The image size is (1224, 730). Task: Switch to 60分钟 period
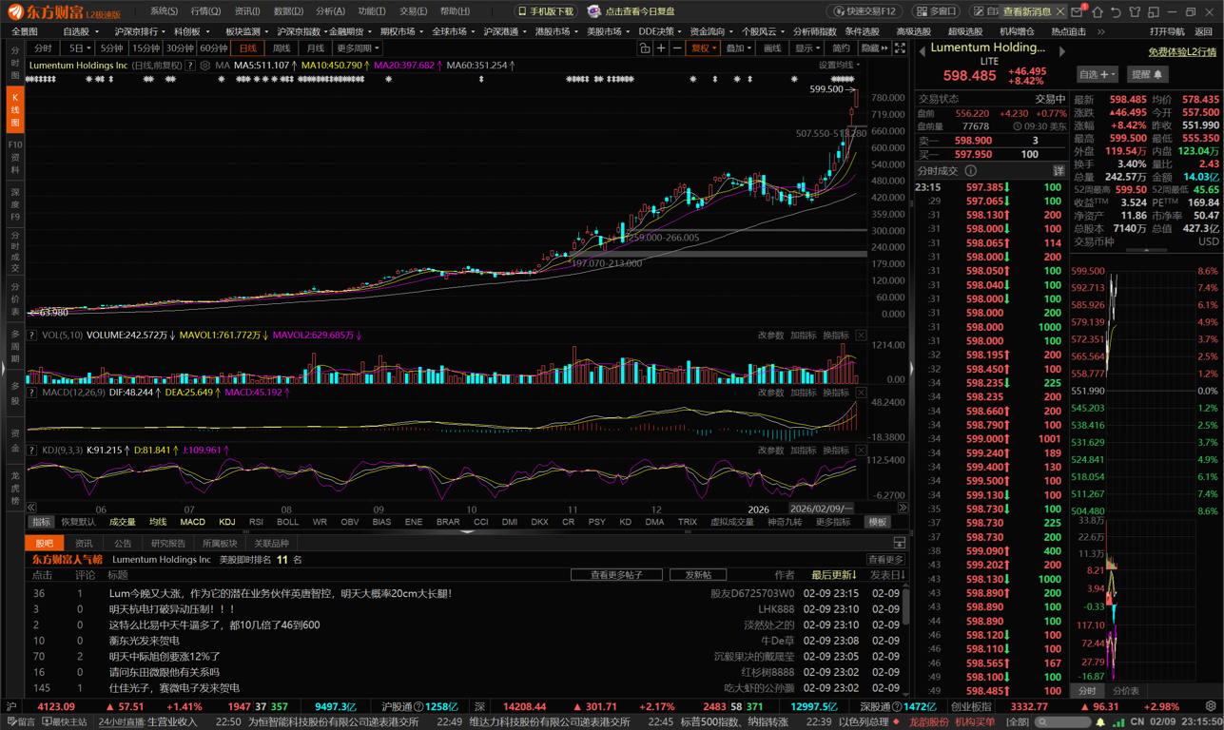coord(214,48)
